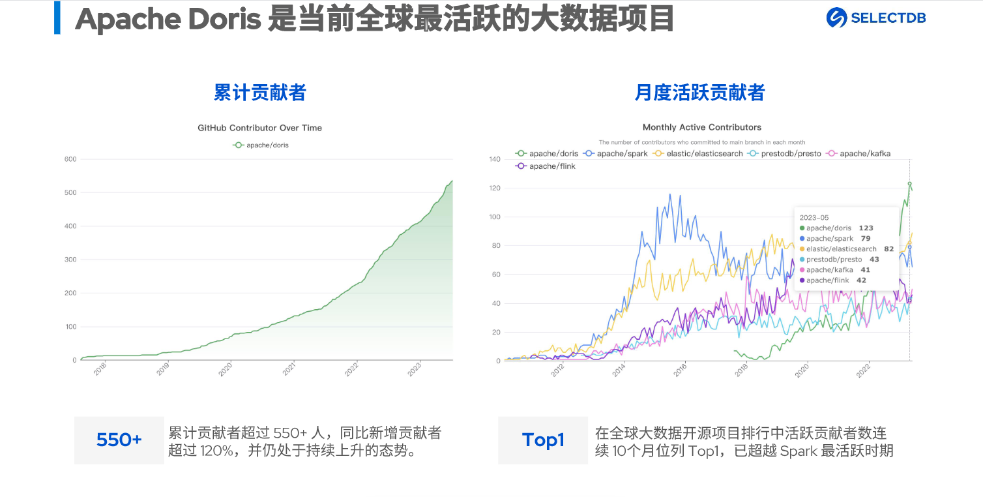
Task: Toggle the apache/flink legend entry
Action: 546,166
